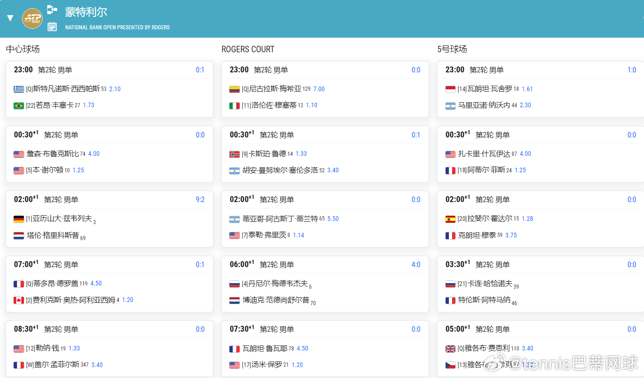Click the 06:00+1 match time on ROGERS COURT
The image size is (644, 378).
coord(242,264)
